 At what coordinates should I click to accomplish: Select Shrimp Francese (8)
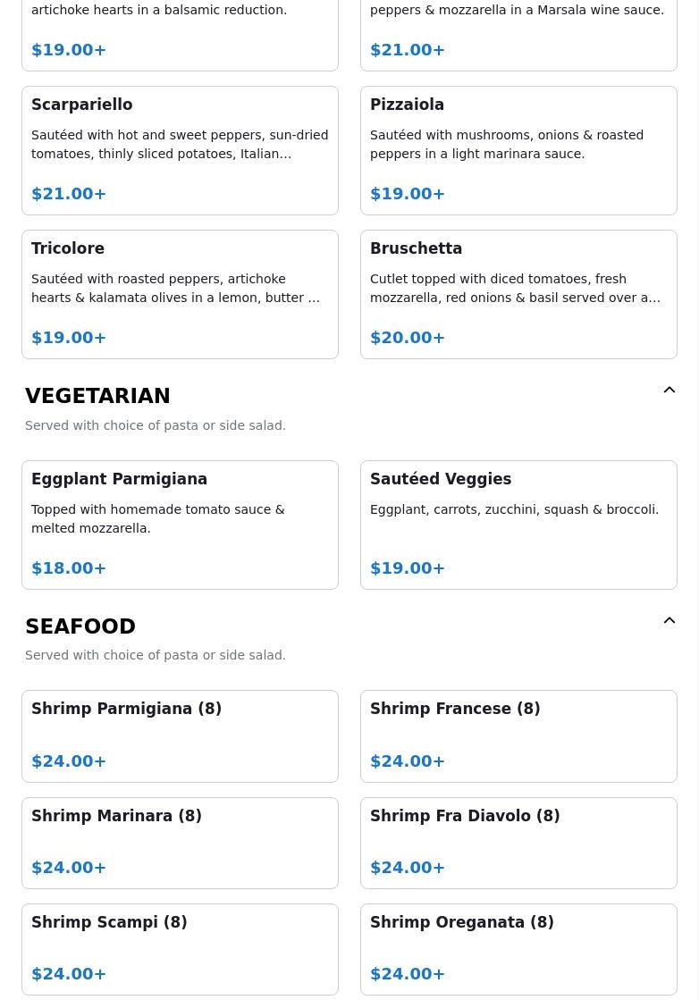518,736
